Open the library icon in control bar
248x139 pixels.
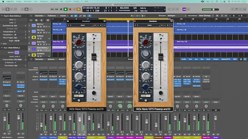coord(3,10)
